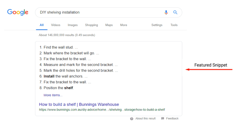
Task: Click the Find the wall stud step
Action: (x=59, y=47)
